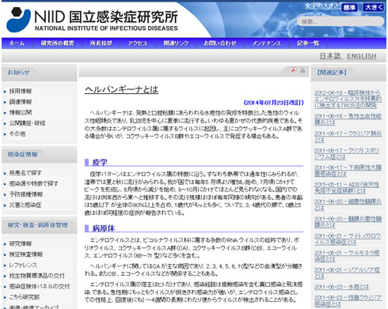Select お問い合わせ in the nav bar
This screenshot has width=388, height=309.
pyautogui.click(x=220, y=43)
